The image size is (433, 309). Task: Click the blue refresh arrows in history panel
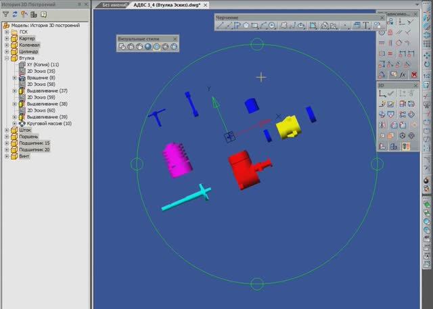coord(15,14)
